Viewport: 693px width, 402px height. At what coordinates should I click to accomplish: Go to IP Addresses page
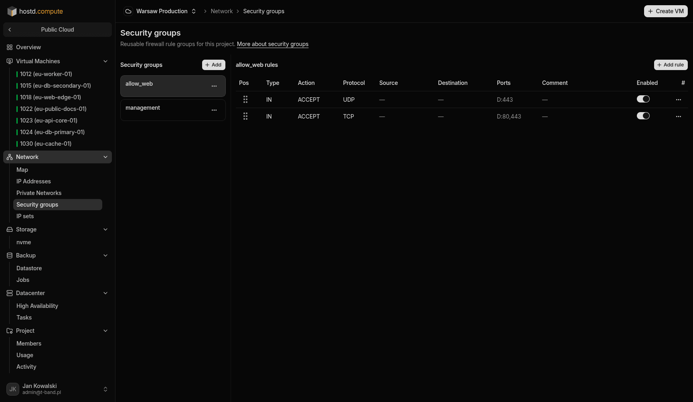[34, 181]
